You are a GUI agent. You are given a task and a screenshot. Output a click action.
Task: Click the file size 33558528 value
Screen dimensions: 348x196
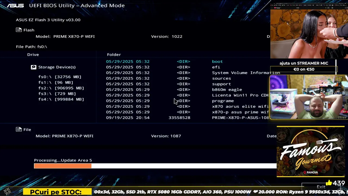(179, 118)
